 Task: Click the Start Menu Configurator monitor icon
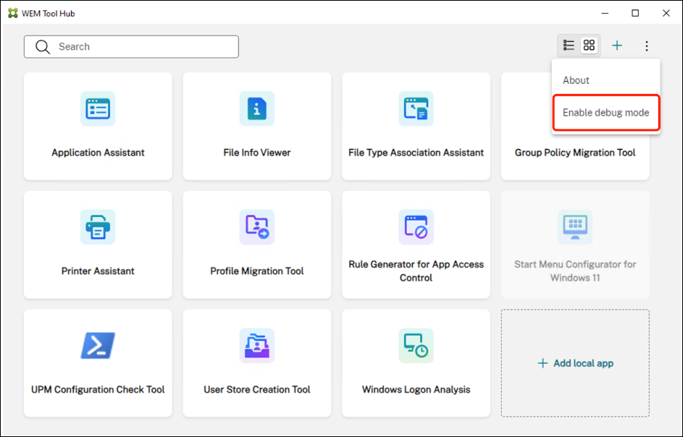click(x=575, y=226)
